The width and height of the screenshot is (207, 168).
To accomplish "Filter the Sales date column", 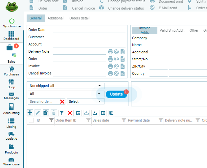I will click(x=124, y=121).
